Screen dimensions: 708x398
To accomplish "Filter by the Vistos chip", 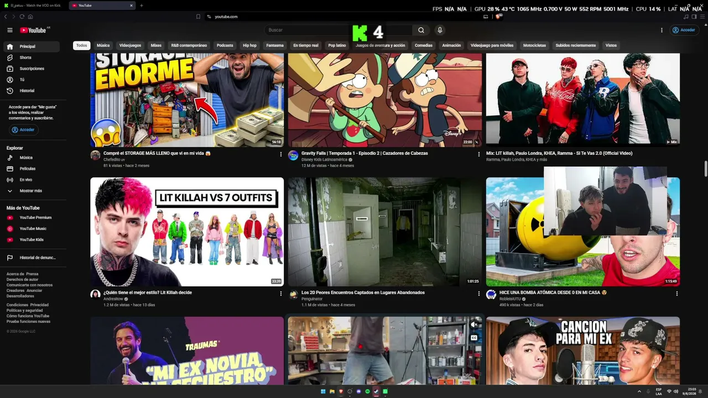I will 611,45.
